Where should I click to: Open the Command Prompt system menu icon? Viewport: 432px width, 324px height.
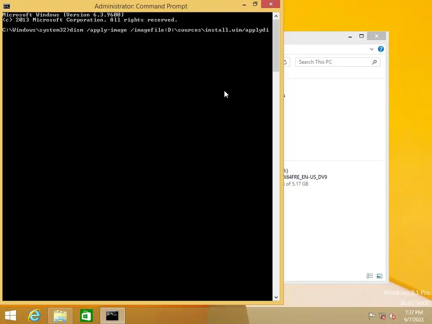click(x=7, y=6)
